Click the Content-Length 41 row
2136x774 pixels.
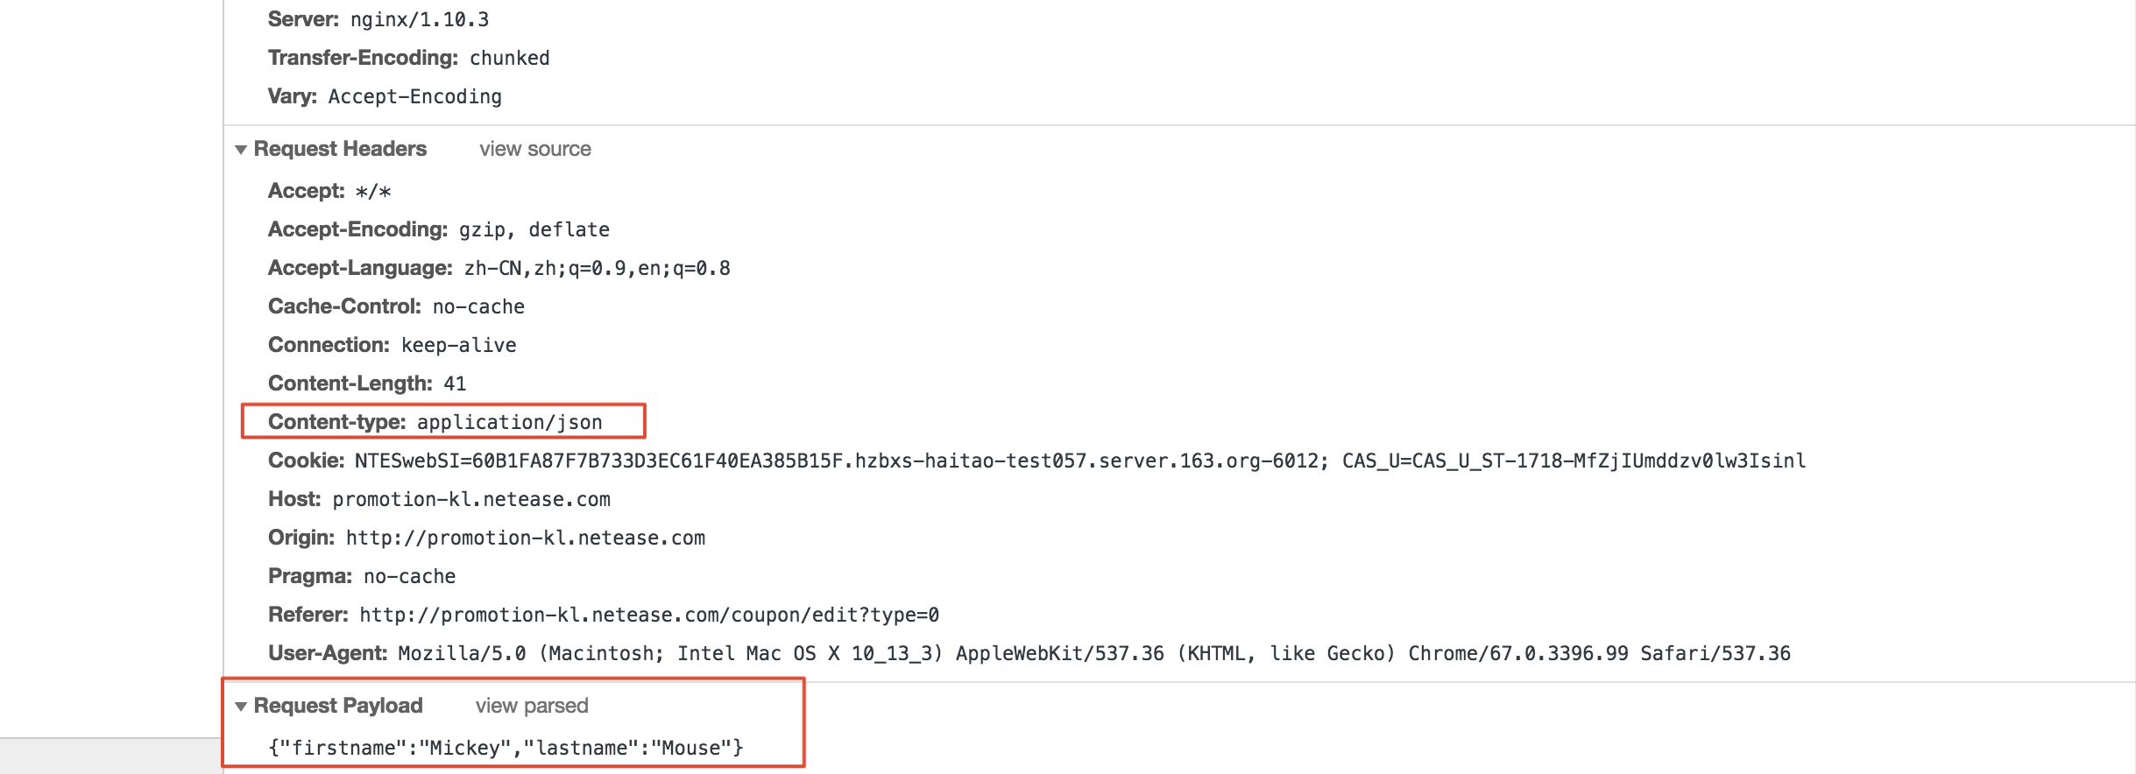[x=367, y=383]
